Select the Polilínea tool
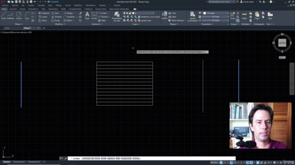 (10, 15)
